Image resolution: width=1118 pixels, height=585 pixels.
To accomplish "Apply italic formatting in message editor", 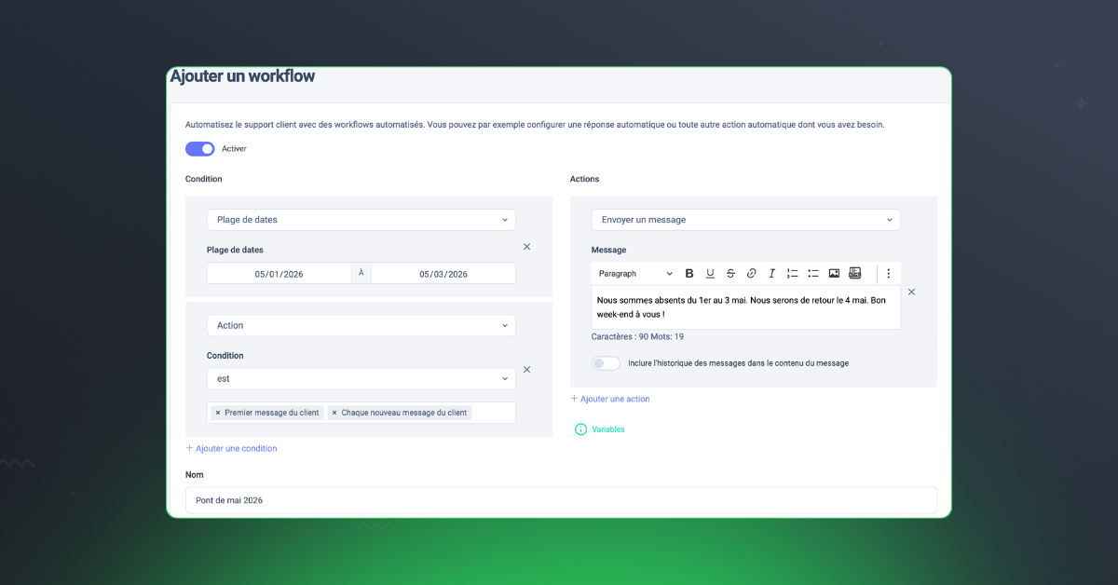I will click(x=771, y=274).
